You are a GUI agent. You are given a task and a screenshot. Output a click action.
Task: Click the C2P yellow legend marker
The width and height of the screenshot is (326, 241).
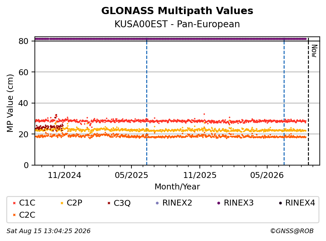click(x=62, y=203)
